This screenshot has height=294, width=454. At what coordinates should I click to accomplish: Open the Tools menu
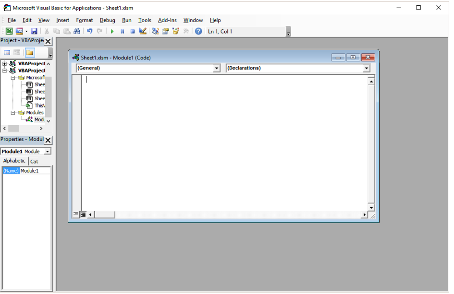pyautogui.click(x=145, y=20)
